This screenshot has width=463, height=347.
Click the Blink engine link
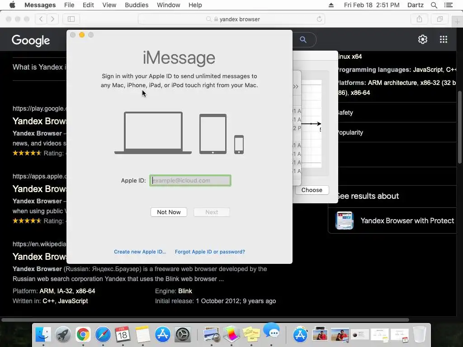point(185,291)
